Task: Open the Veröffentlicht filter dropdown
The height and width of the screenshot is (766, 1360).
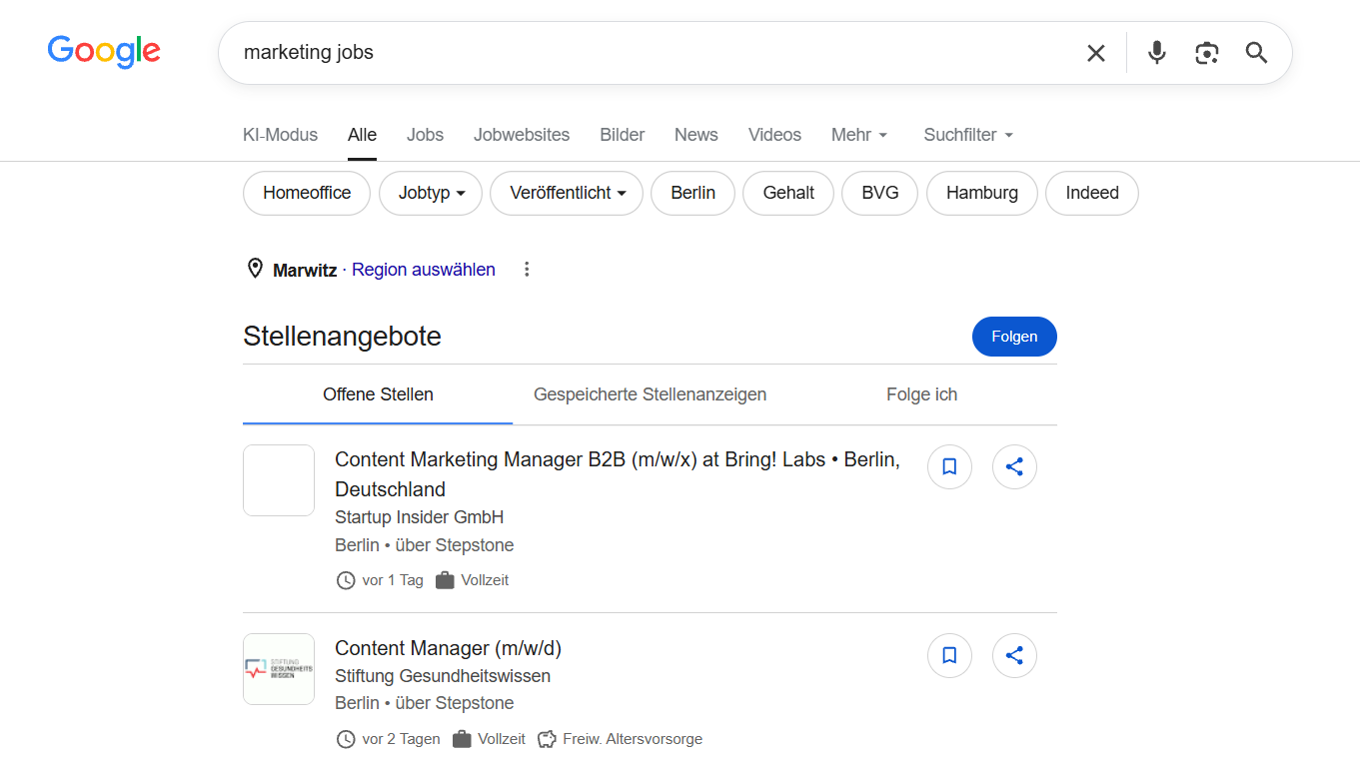Action: pyautogui.click(x=567, y=193)
